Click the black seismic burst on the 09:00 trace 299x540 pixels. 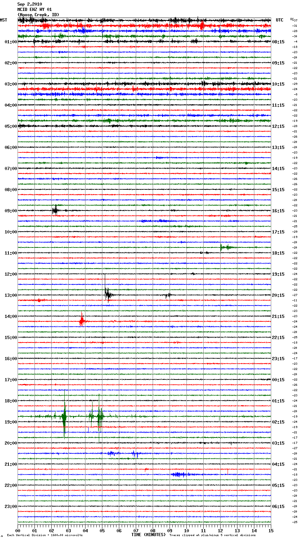point(55,211)
